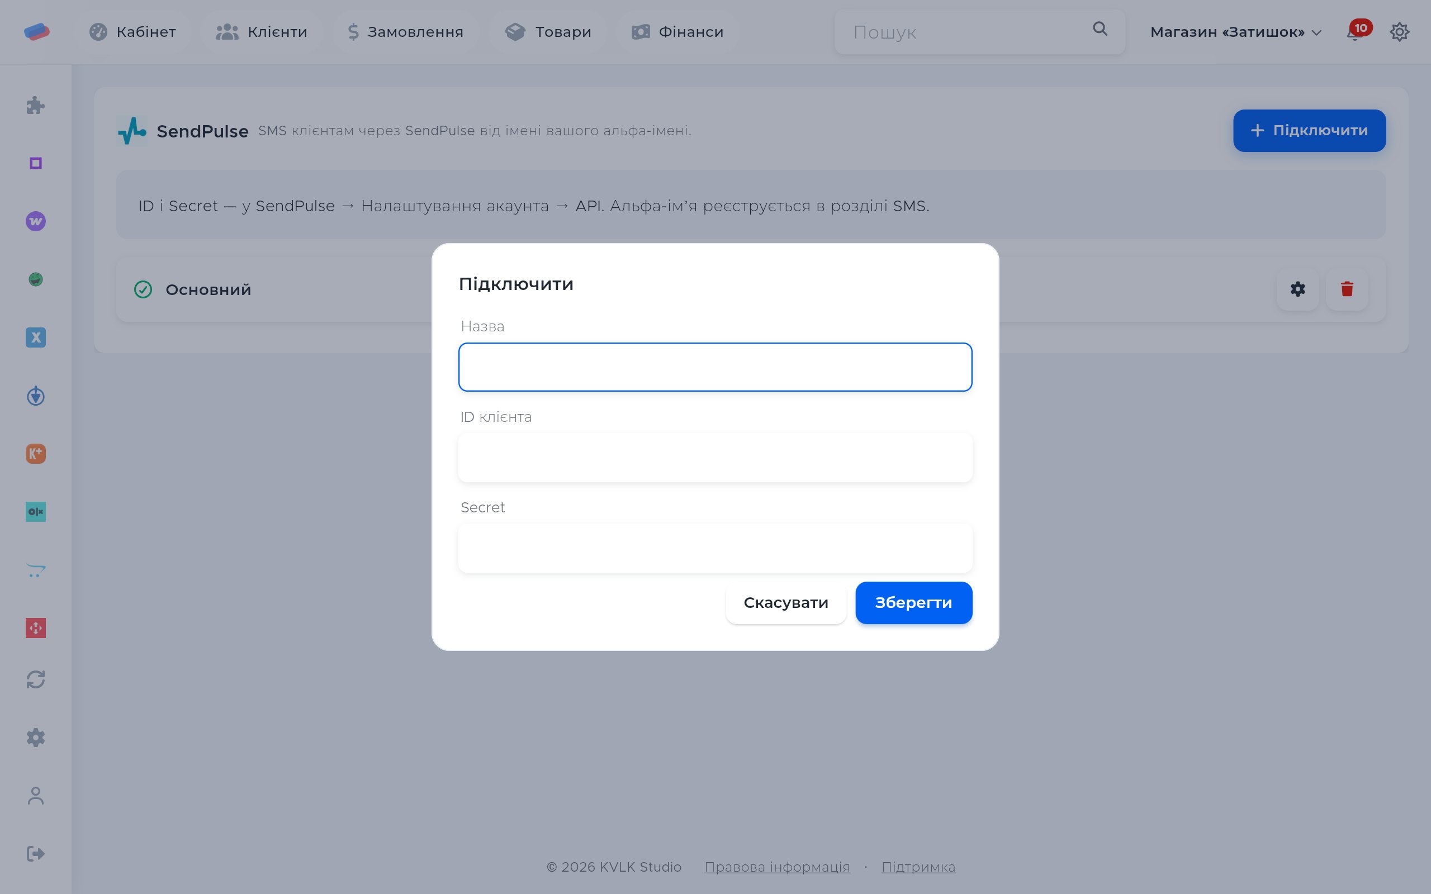The image size is (1431, 894).
Task: Open the green smiley sidebar icon
Action: pos(35,279)
